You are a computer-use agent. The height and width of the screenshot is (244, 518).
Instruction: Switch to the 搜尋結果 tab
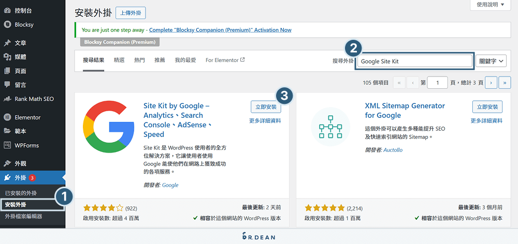point(93,60)
